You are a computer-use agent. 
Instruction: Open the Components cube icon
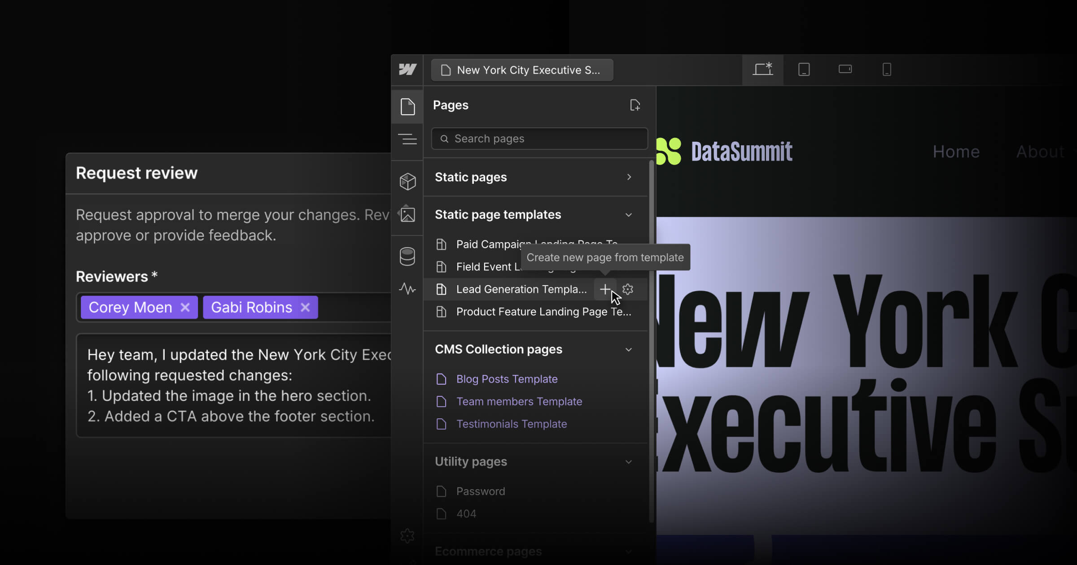(407, 182)
